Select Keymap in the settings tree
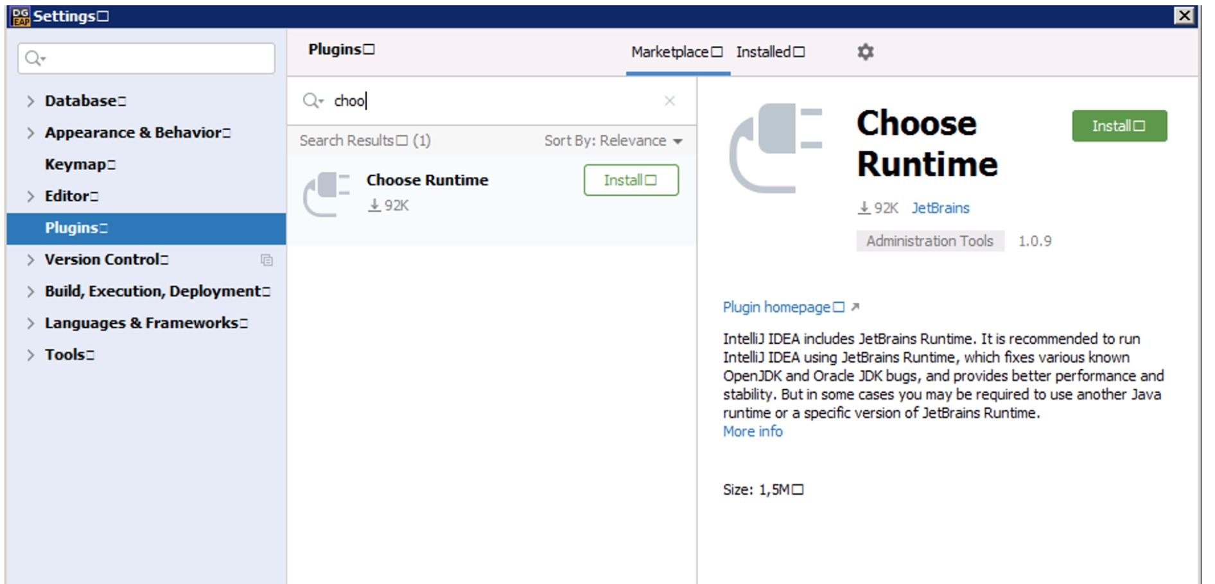1215x584 pixels. pos(80,164)
